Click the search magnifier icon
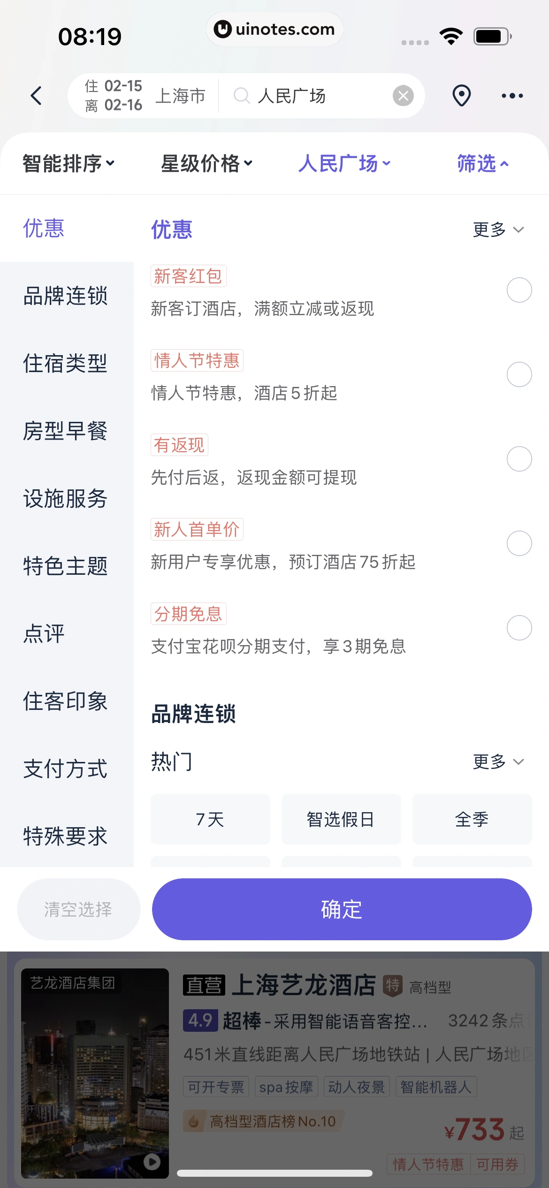Screen dimensions: 549x1188 pos(242,96)
